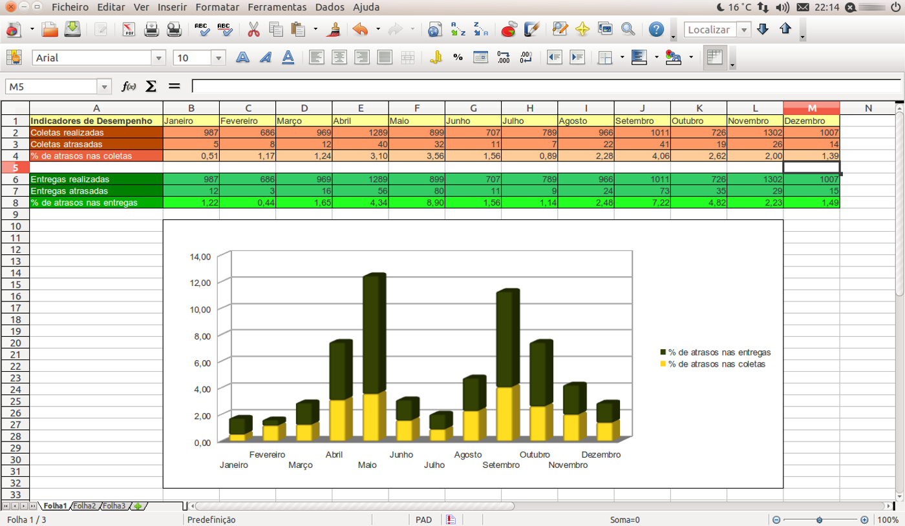Toggle bold formatting for the cell
Image resolution: width=905 pixels, height=526 pixels.
pos(242,57)
